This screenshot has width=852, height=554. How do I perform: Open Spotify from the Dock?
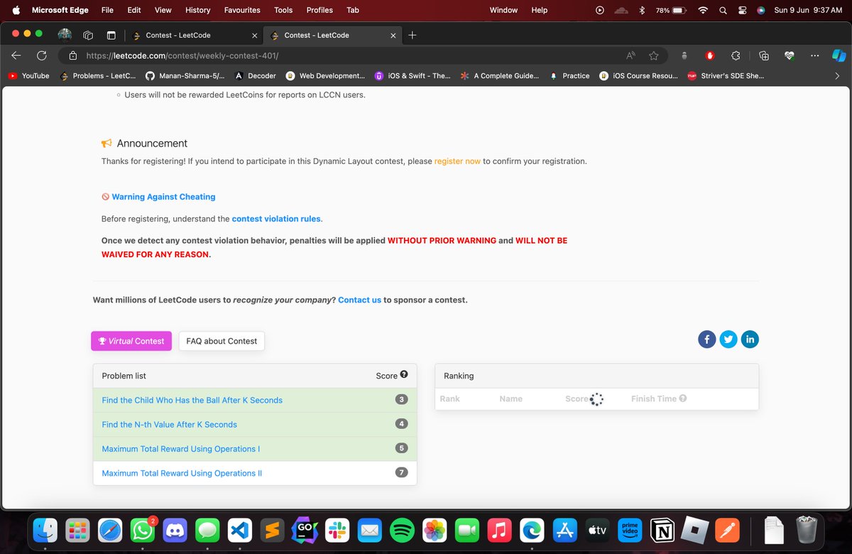click(402, 530)
